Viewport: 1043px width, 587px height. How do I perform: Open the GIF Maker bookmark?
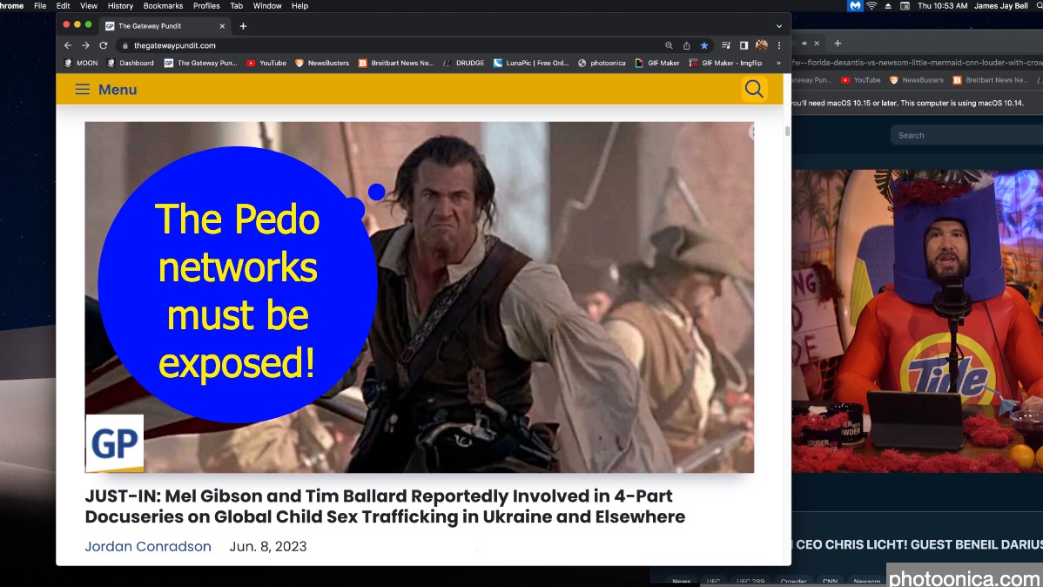pos(657,64)
